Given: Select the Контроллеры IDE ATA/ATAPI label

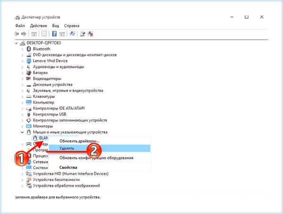Looking at the screenshot, I should [x=58, y=108].
